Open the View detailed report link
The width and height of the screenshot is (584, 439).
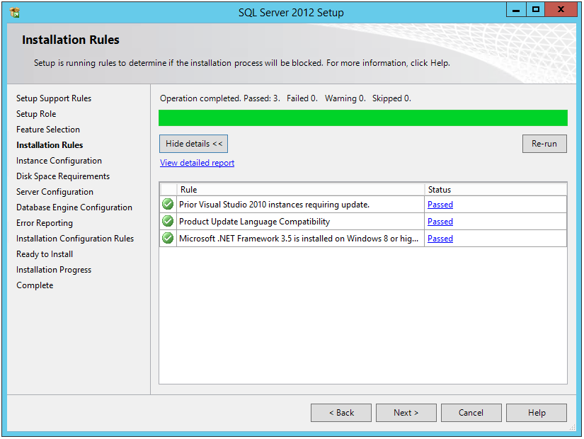point(197,163)
